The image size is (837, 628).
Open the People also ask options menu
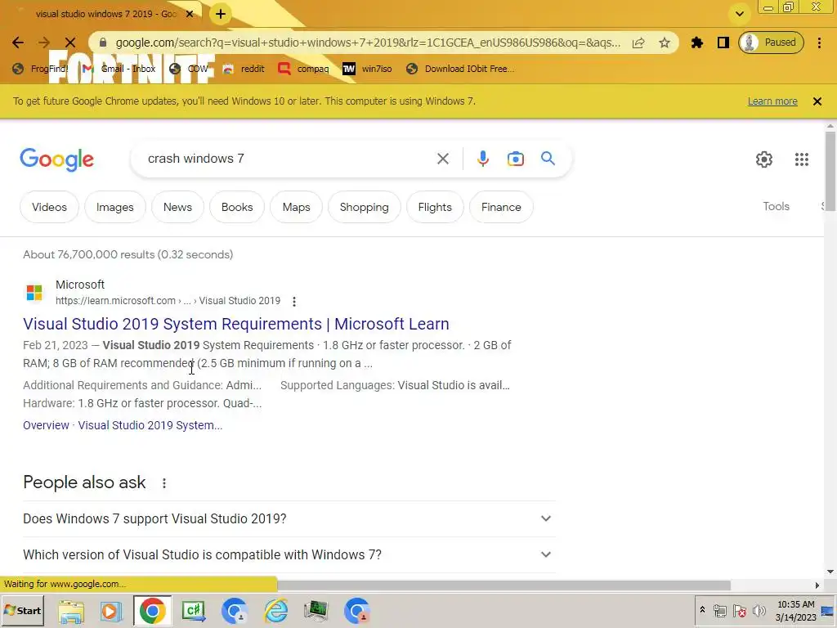(163, 483)
